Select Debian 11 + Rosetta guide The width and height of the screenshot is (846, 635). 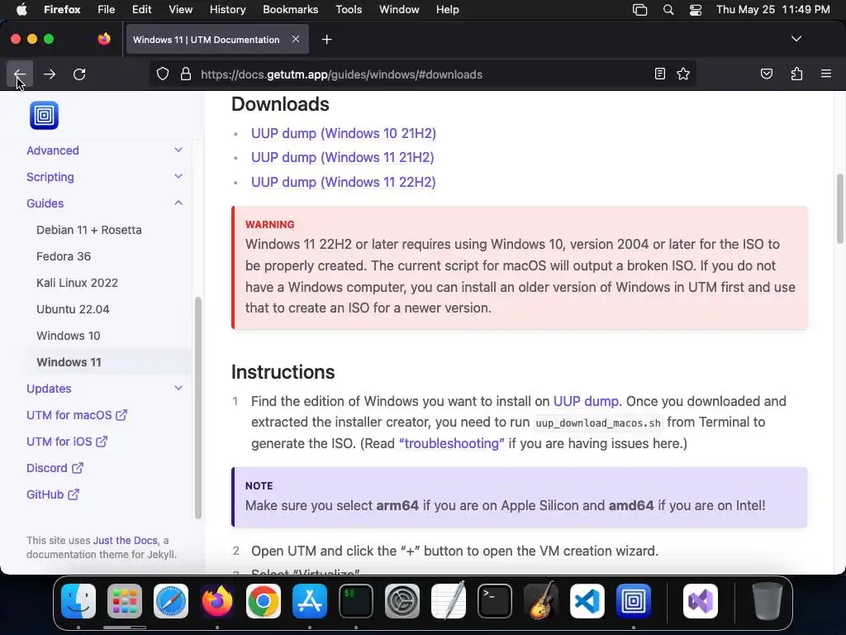pyautogui.click(x=89, y=230)
